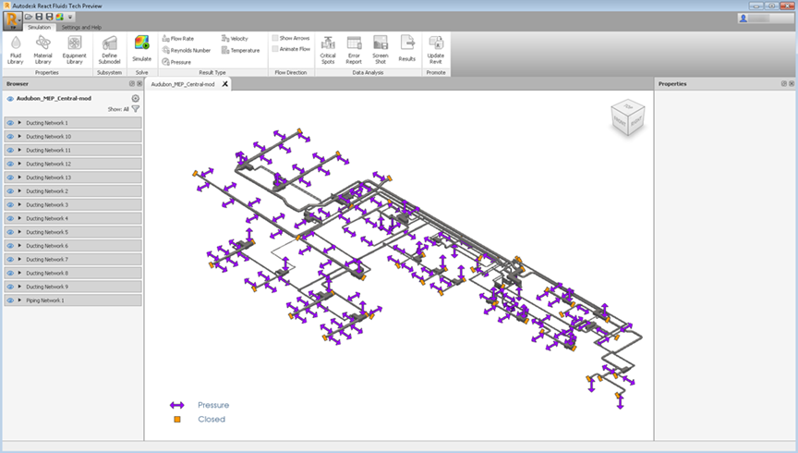Enable the Animate Flow checkbox
The width and height of the screenshot is (798, 453).
pyautogui.click(x=275, y=49)
